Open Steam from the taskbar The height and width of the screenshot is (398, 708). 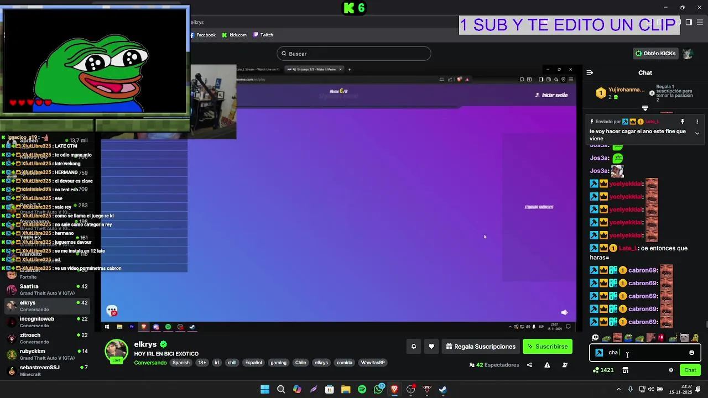pos(443,389)
